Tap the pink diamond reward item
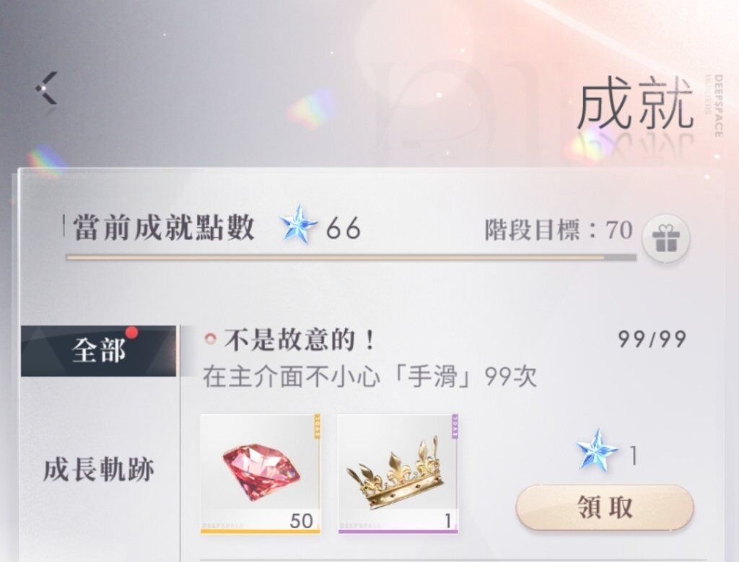 pyautogui.click(x=261, y=473)
